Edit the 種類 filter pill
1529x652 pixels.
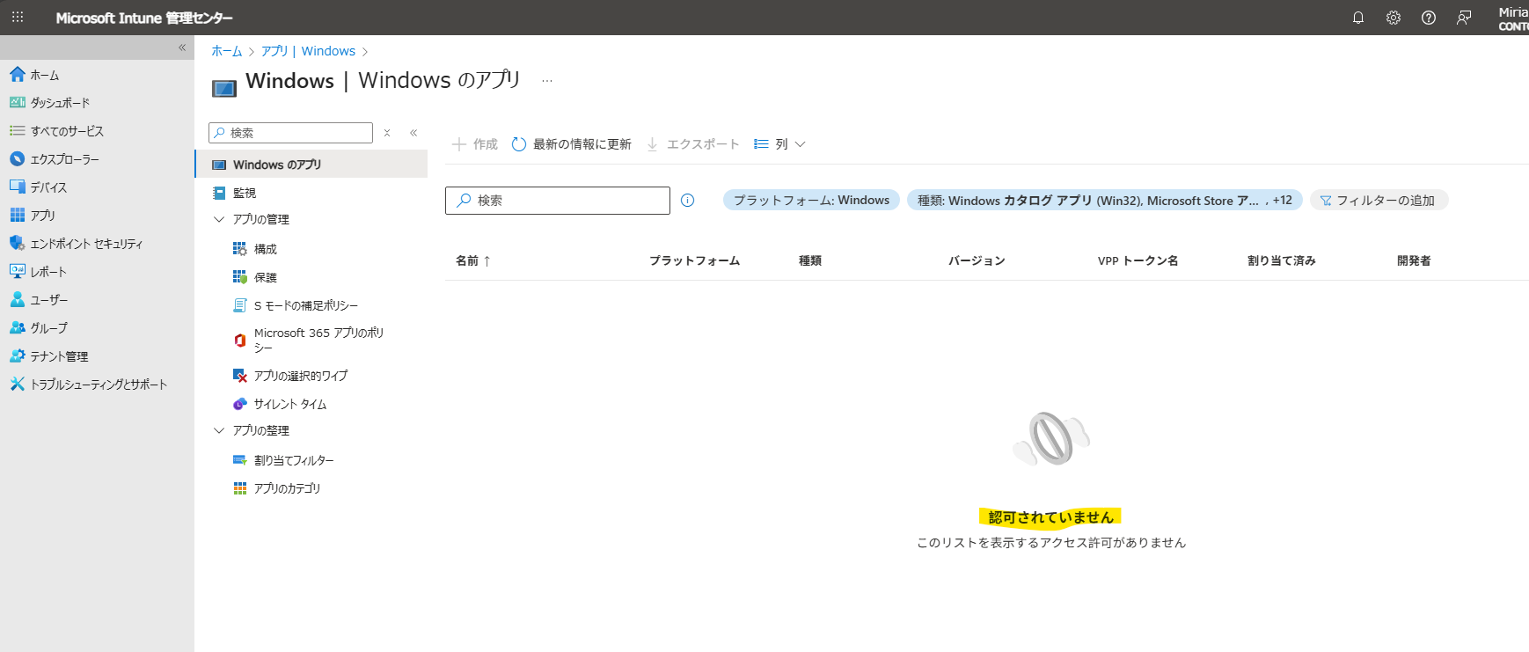(x=1104, y=201)
